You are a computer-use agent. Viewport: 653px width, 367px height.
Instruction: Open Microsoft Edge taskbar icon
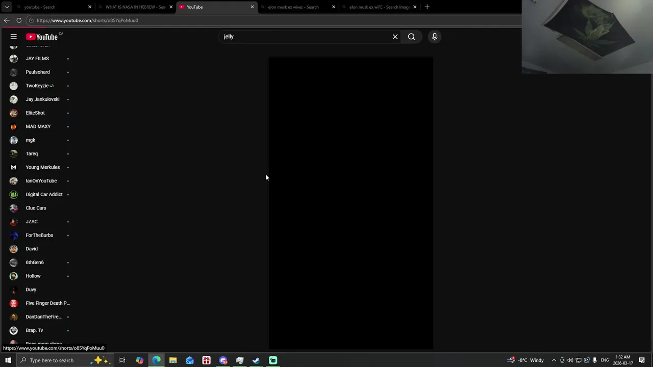pyautogui.click(x=156, y=360)
